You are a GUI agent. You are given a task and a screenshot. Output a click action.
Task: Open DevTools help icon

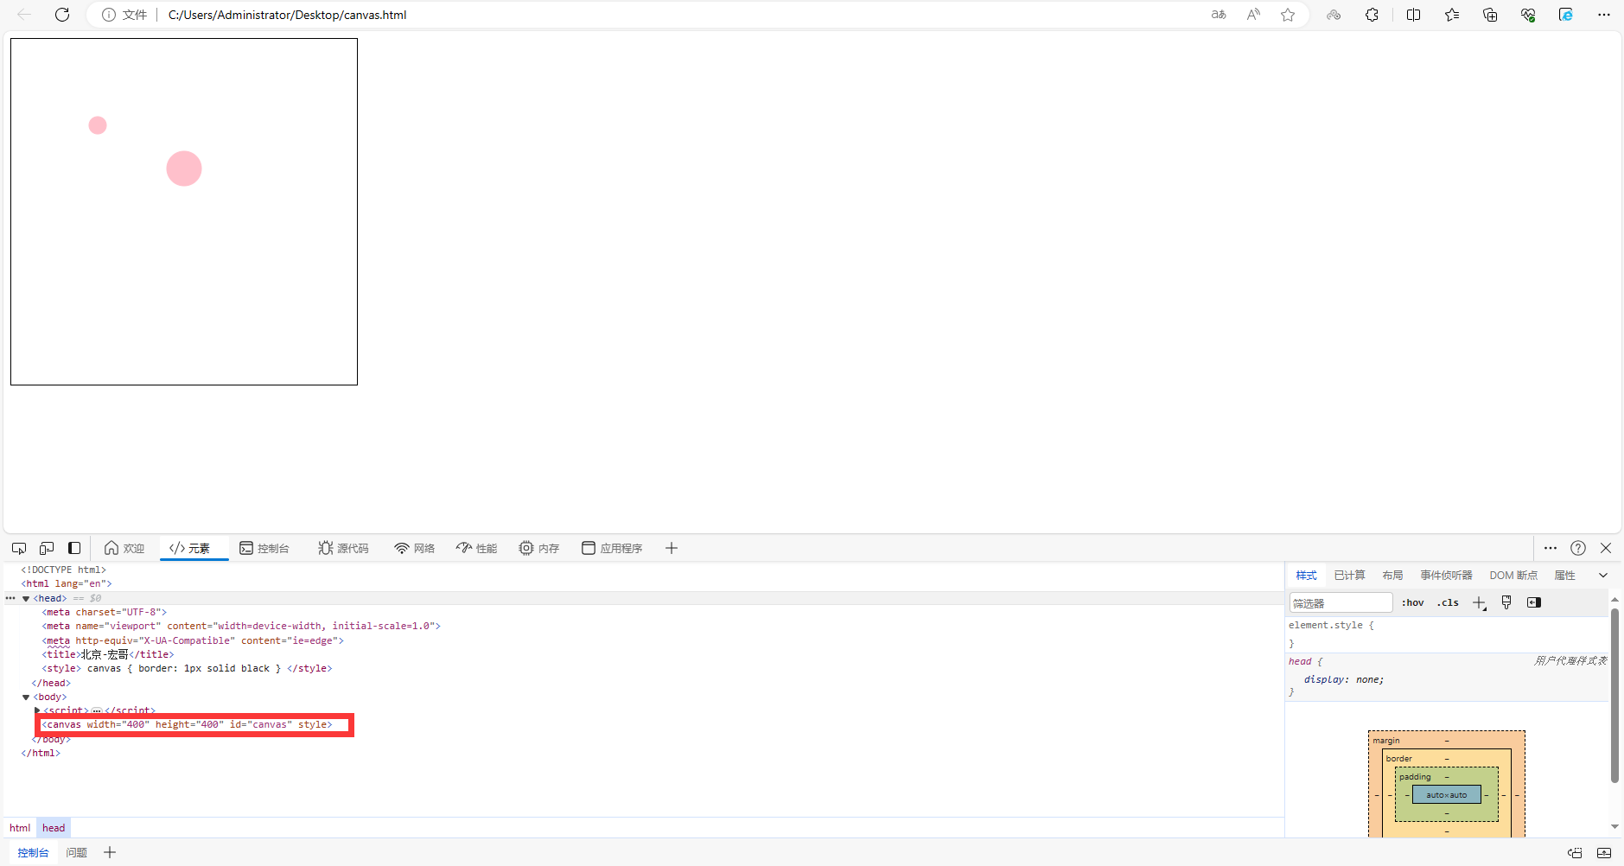1578,548
